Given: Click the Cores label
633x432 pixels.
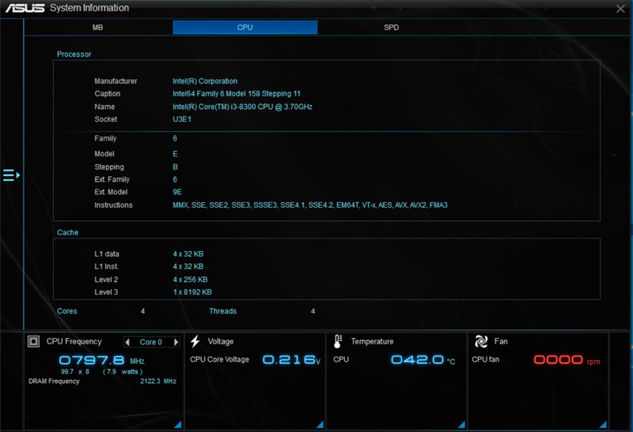Looking at the screenshot, I should 67,311.
